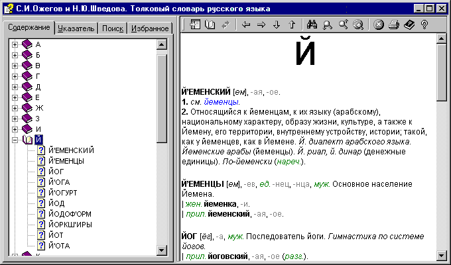This screenshot has width=451, height=265.
Task: Click the forward arrow toolbar button
Action: (x=261, y=25)
